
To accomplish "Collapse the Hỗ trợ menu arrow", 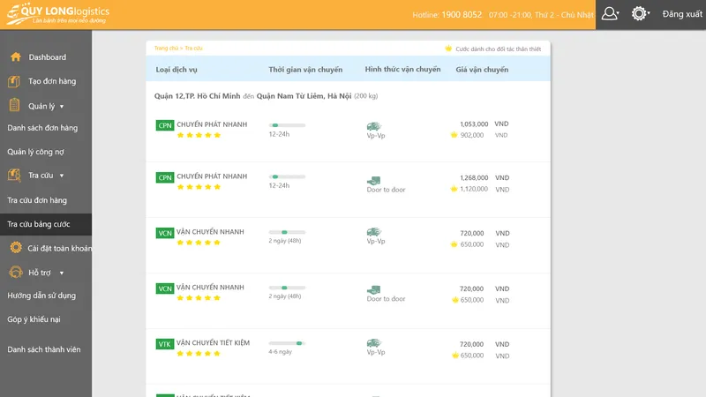I will pyautogui.click(x=62, y=273).
